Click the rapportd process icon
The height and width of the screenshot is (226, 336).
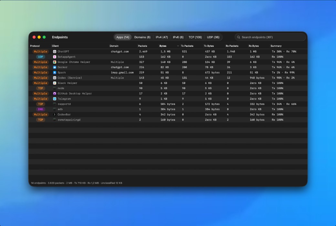pos(55,104)
